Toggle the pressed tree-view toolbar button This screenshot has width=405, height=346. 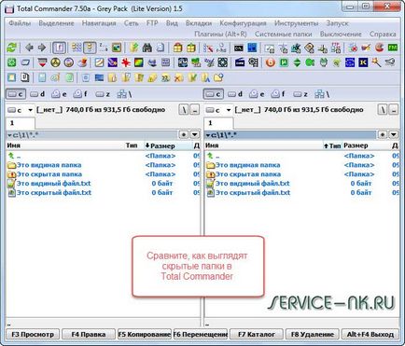90,48
